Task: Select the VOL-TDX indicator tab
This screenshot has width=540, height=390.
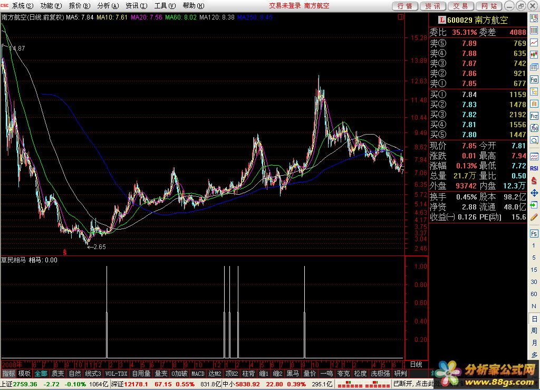Action: coord(116,374)
